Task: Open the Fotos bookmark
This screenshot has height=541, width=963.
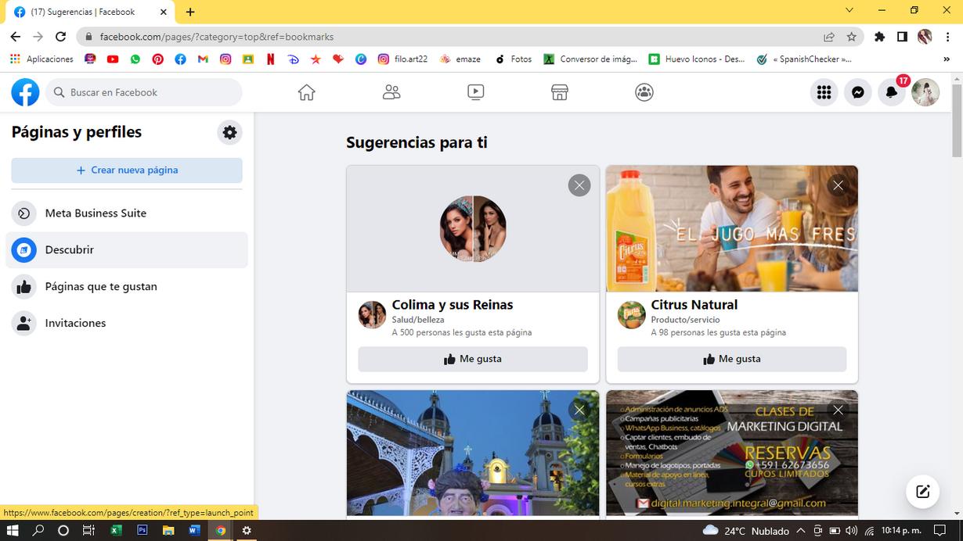Action: pos(514,59)
